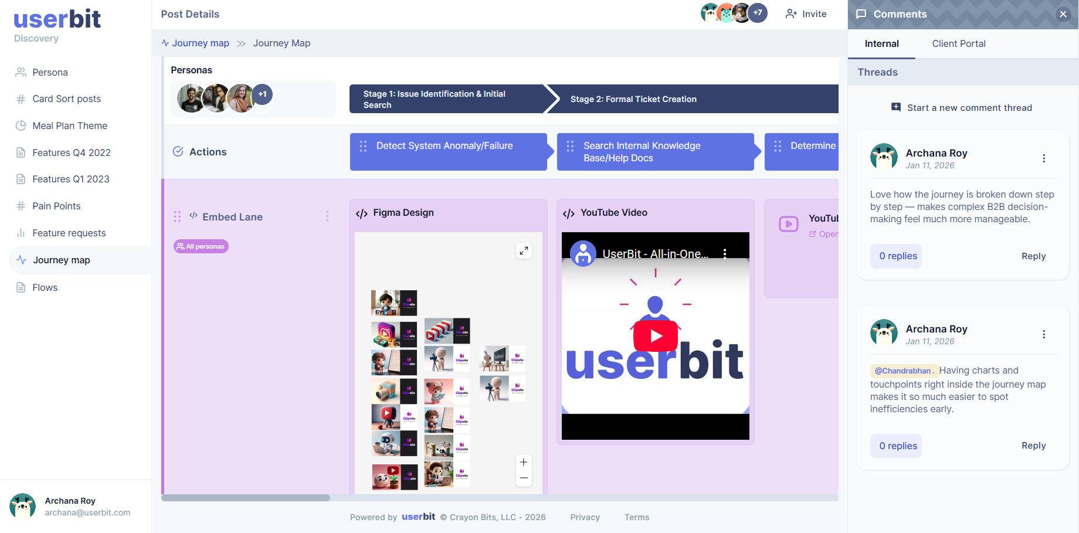Click the Invite person icon
This screenshot has height=533, width=1079.
[790, 13]
